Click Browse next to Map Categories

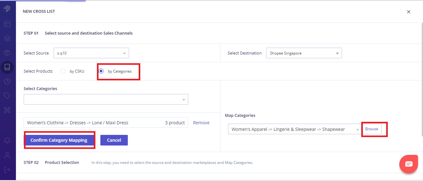click(x=372, y=129)
